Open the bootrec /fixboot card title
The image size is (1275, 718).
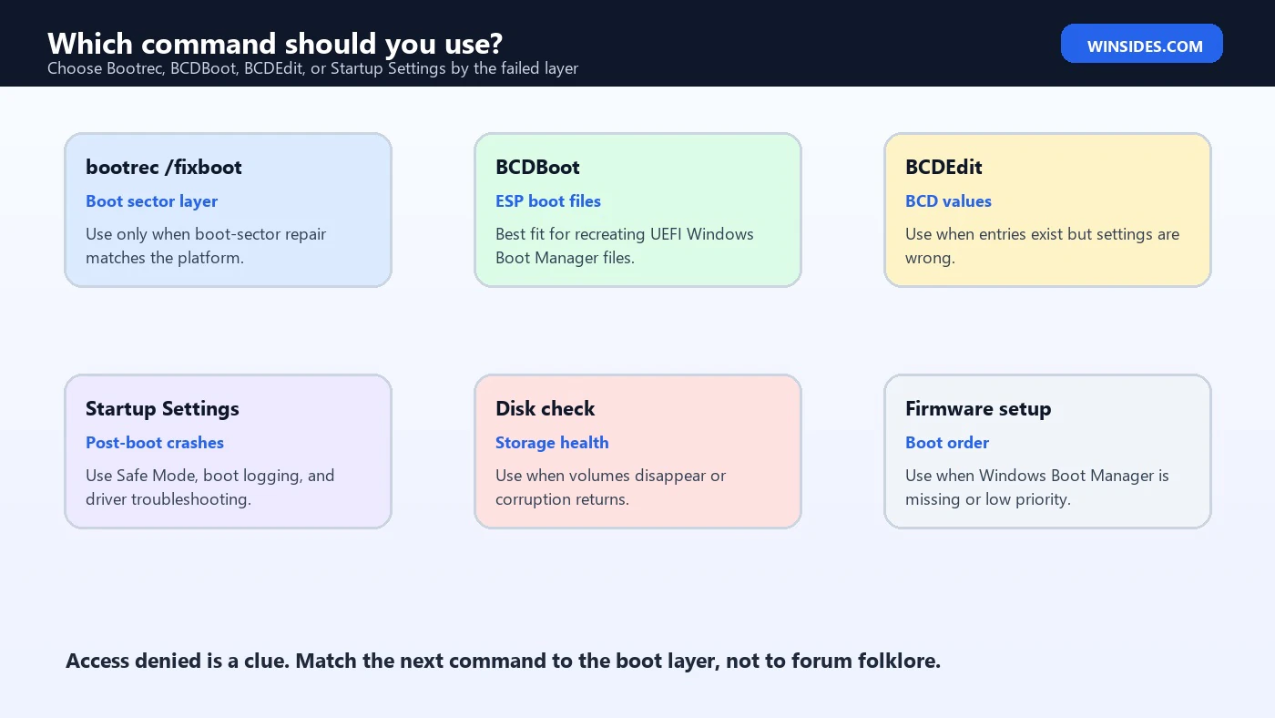164,167
